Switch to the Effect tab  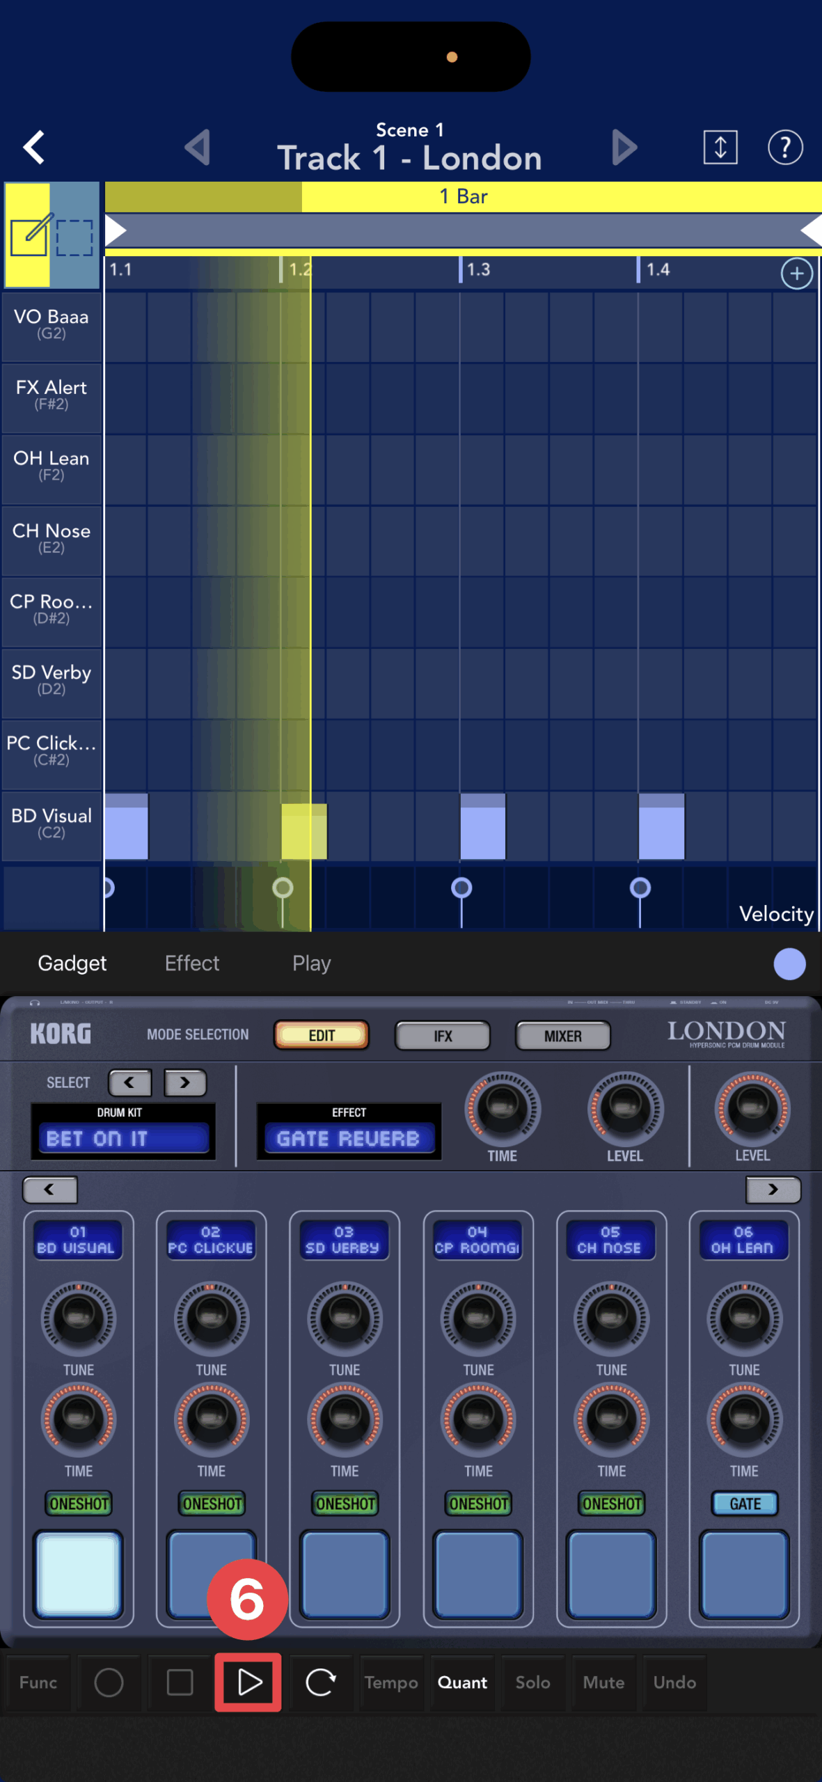tap(192, 963)
